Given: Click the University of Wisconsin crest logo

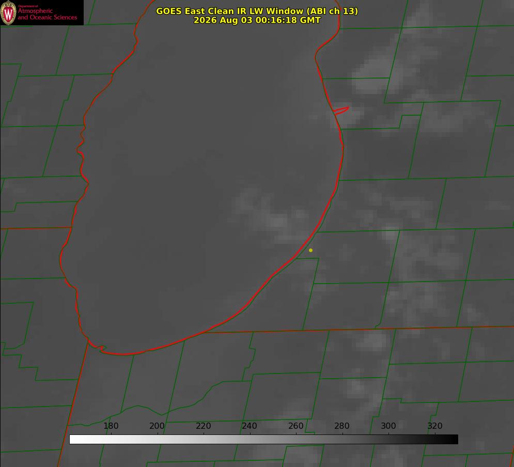Looking at the screenshot, I should 8,12.
